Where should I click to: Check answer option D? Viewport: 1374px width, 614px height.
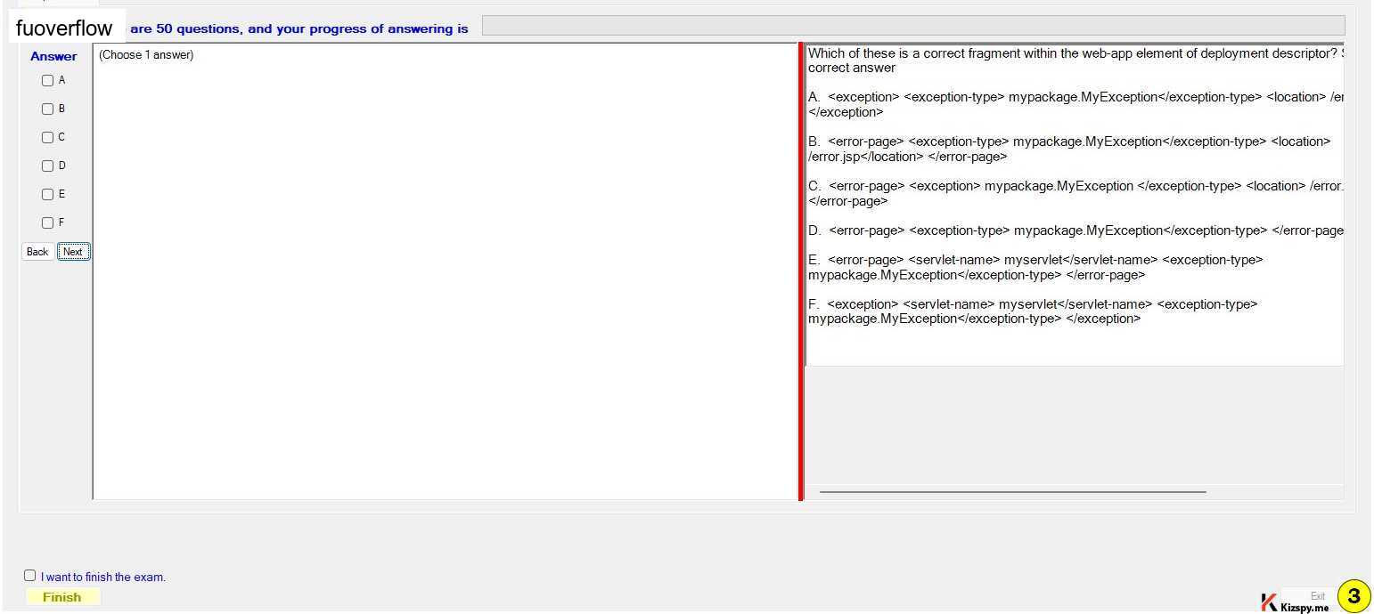48,166
